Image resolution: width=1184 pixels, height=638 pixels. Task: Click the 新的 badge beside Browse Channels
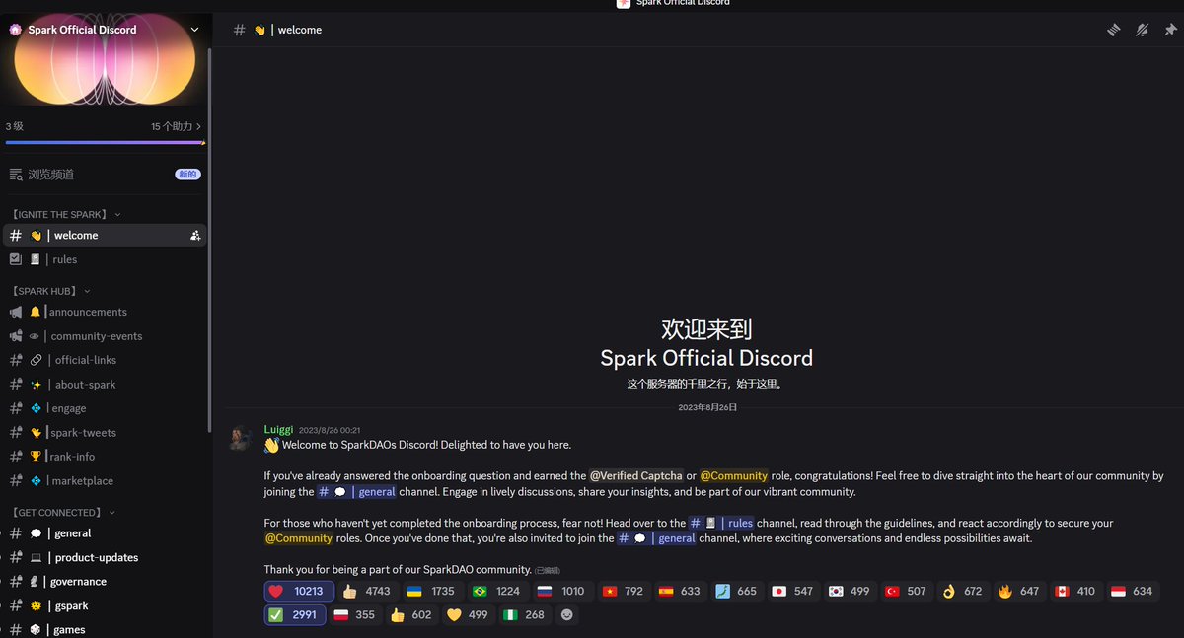point(187,175)
